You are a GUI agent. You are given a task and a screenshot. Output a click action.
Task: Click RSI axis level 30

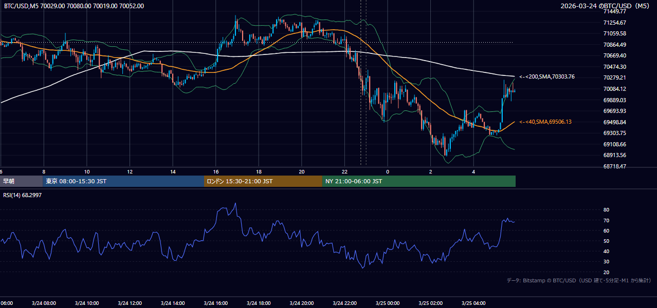[606, 261]
